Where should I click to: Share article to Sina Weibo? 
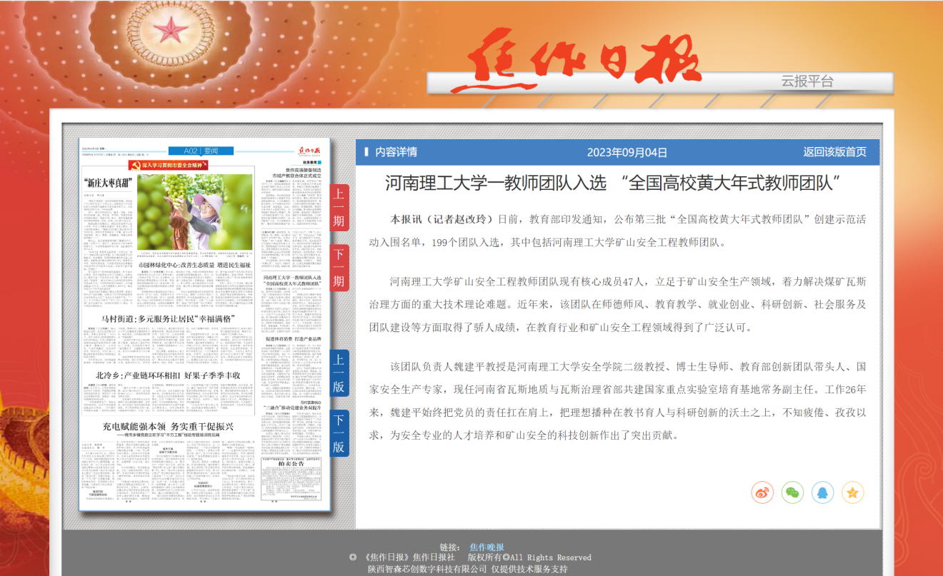point(762,492)
